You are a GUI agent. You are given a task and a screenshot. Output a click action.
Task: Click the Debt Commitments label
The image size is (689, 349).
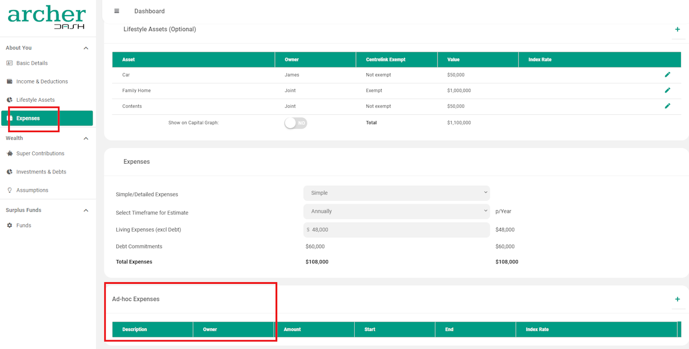(139, 247)
